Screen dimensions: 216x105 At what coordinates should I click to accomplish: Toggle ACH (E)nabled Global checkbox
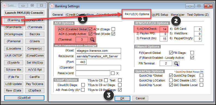90,29
